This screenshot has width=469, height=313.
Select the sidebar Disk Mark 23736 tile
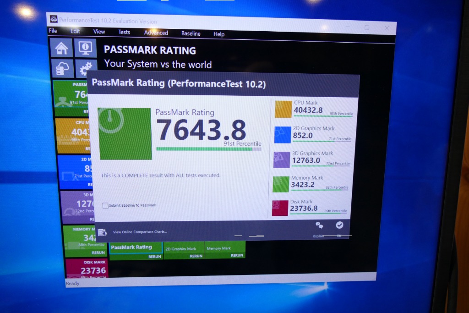point(87,269)
